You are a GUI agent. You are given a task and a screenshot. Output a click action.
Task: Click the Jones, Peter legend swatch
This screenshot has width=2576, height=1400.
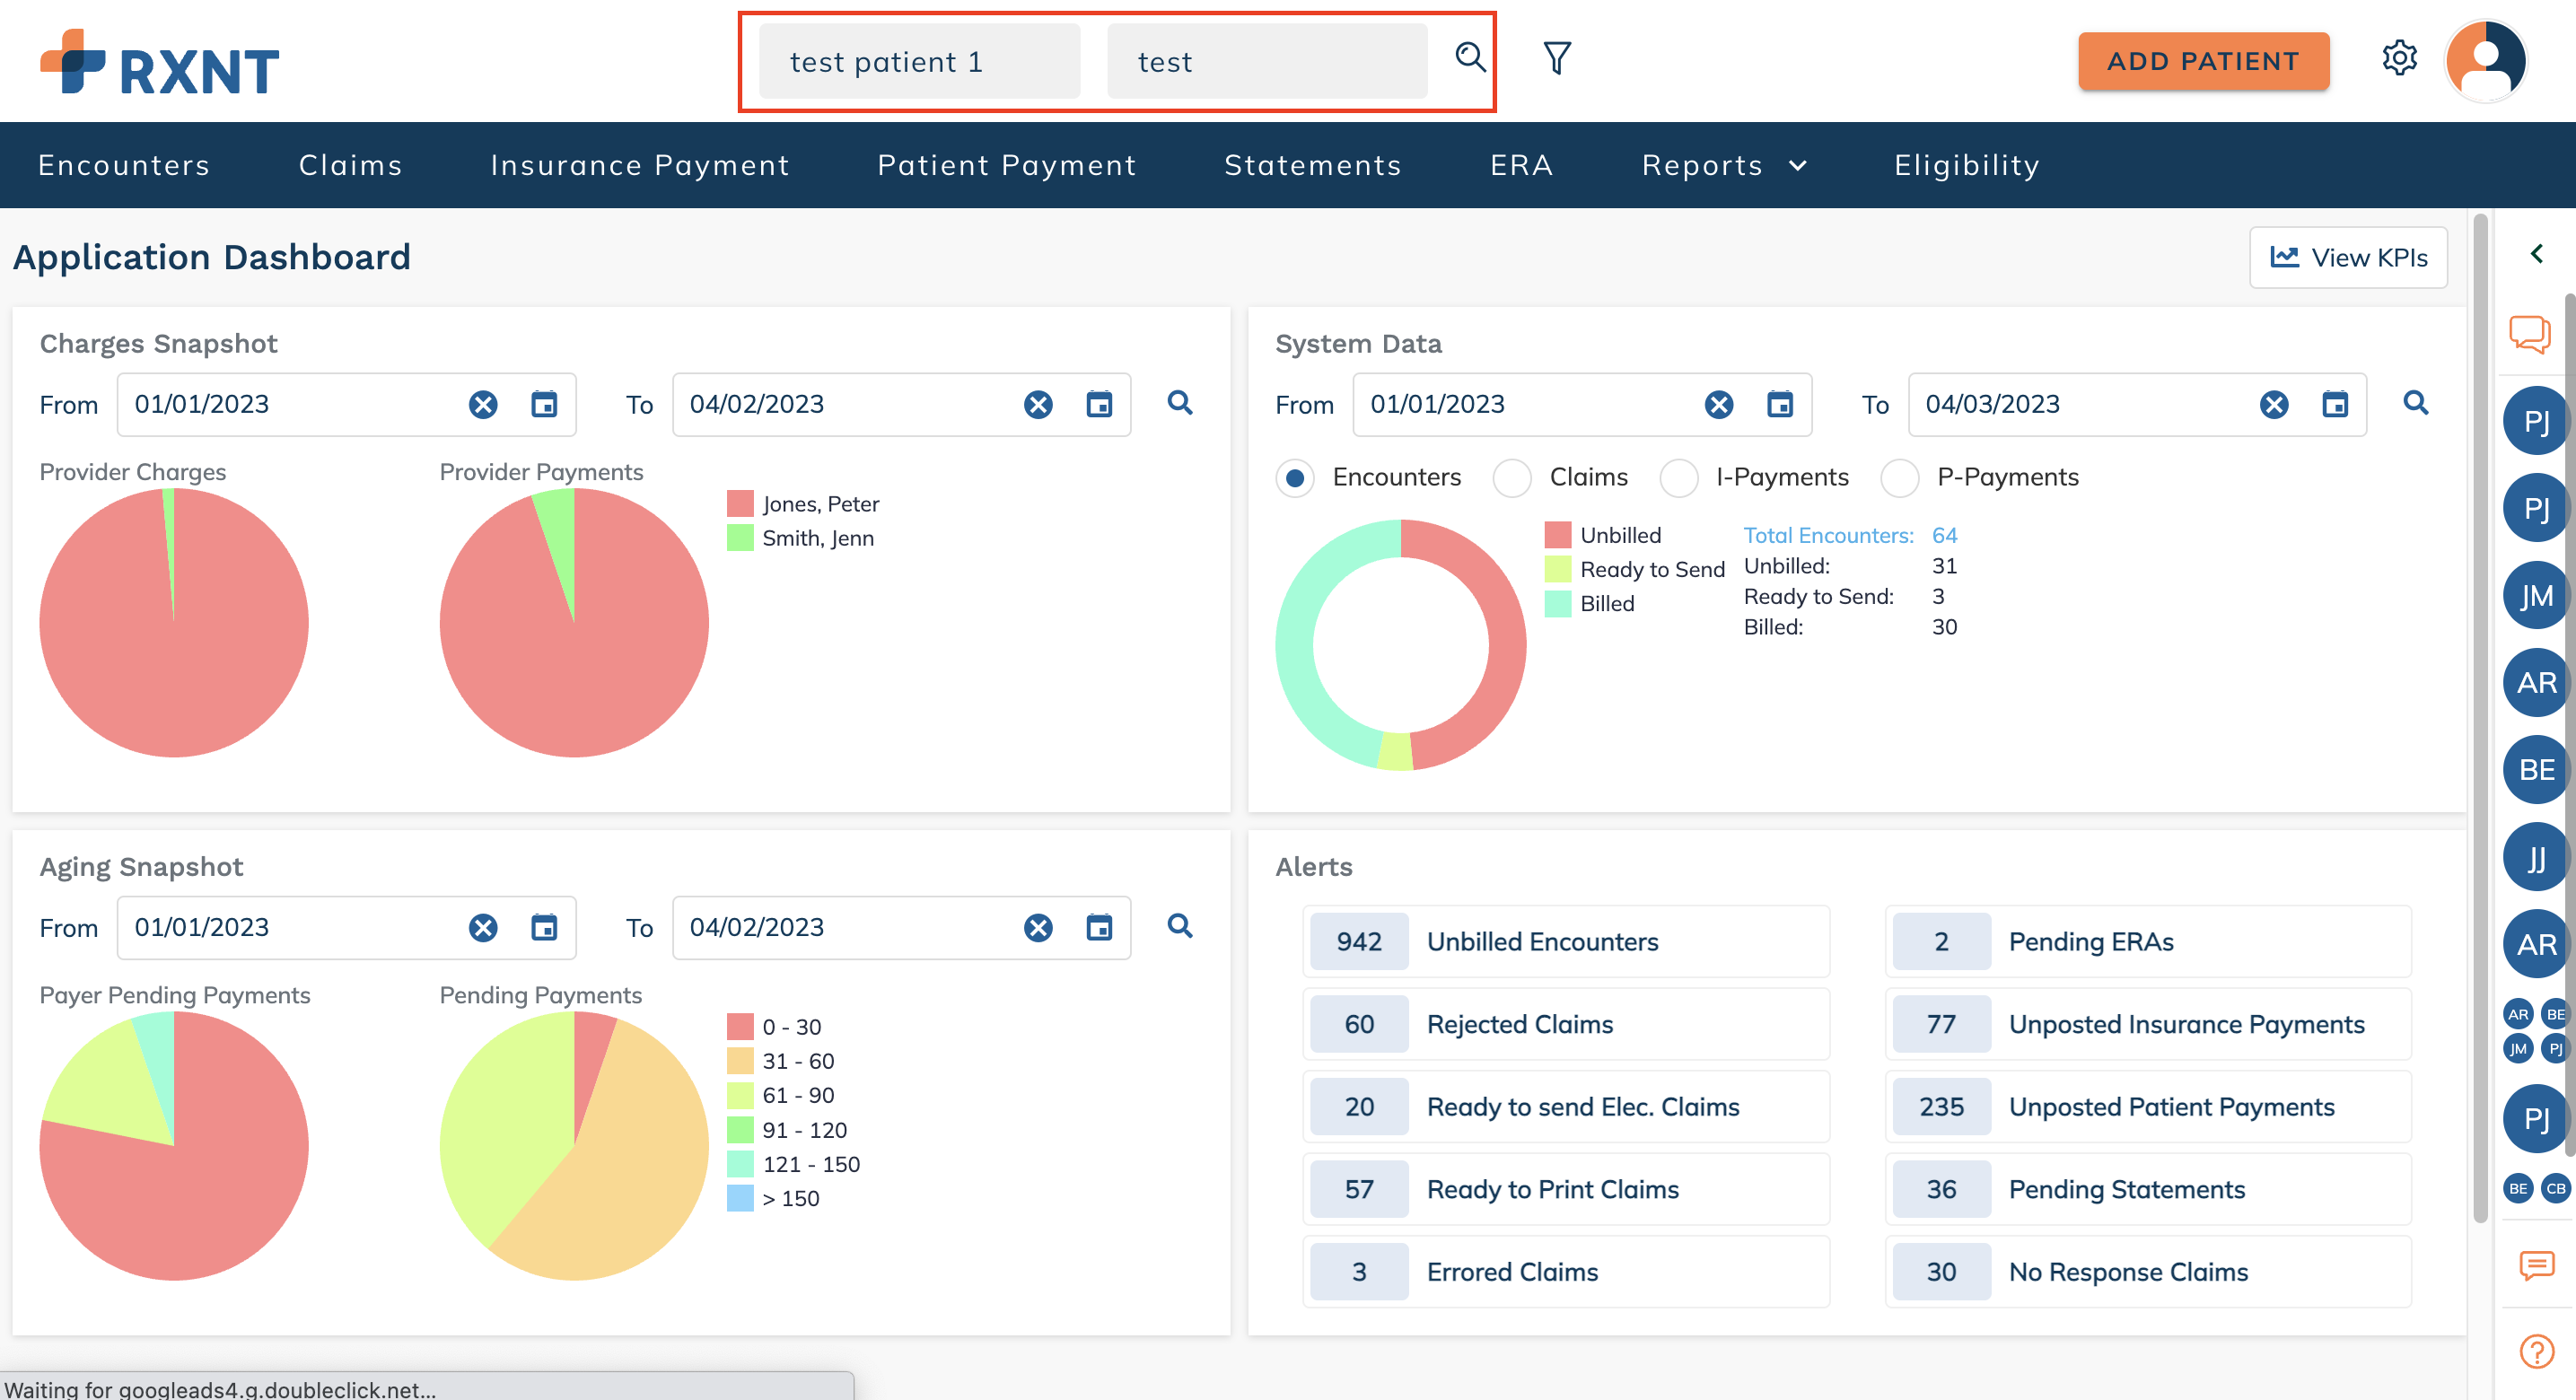click(x=740, y=504)
